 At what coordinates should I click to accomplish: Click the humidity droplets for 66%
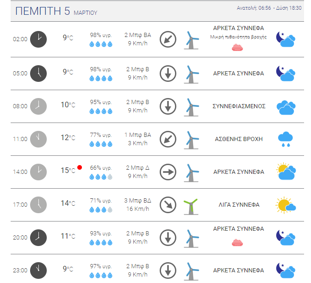[x=101, y=177]
